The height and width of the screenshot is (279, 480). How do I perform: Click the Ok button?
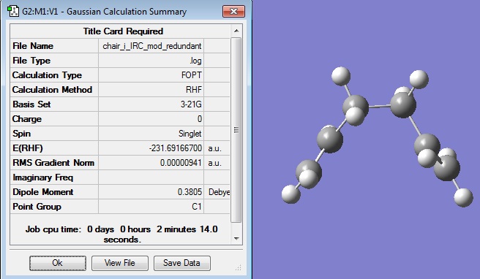coord(58,263)
